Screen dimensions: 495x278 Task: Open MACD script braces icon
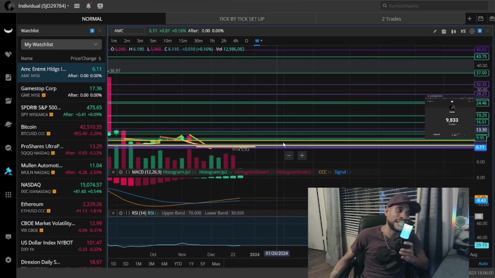128,172
